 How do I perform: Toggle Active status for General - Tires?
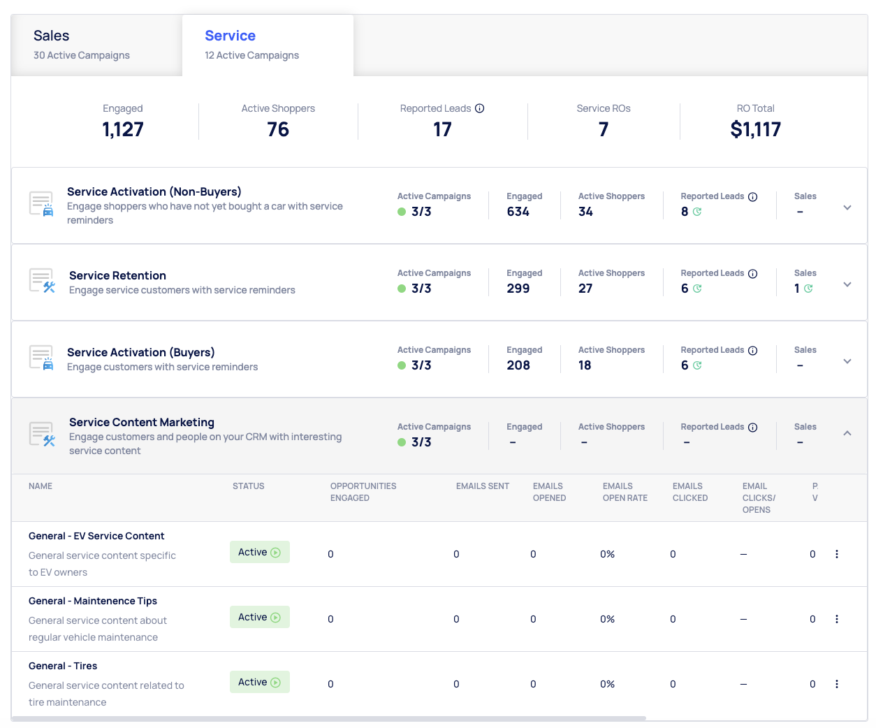pos(259,682)
